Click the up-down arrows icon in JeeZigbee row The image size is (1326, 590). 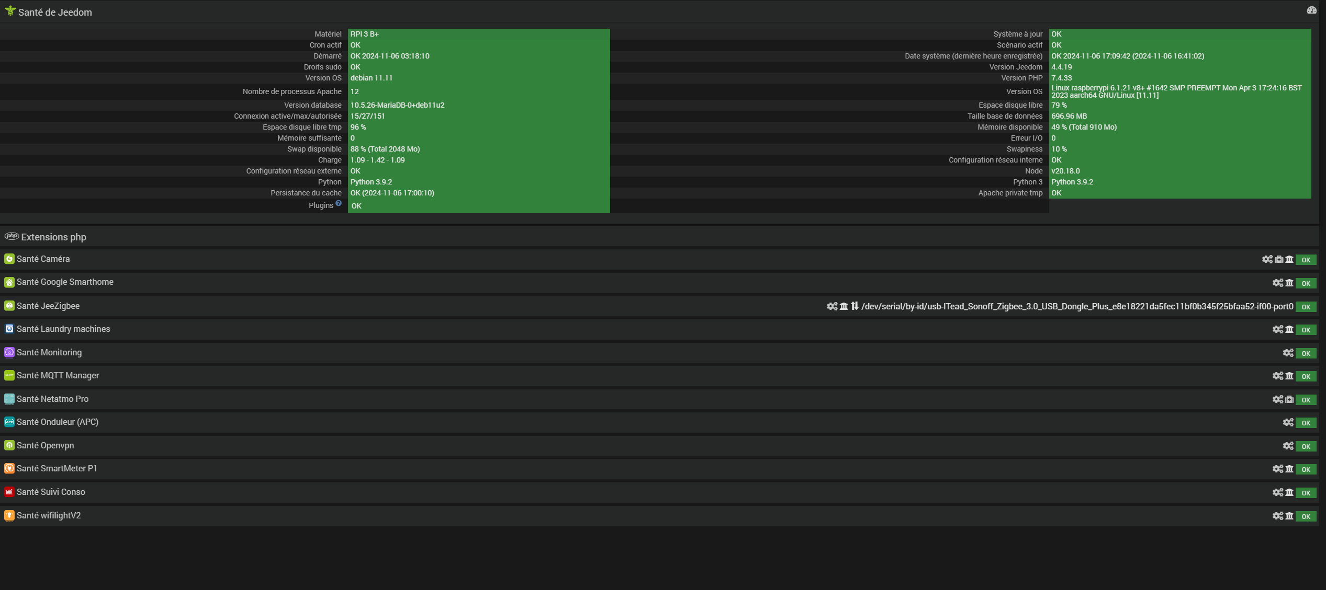(x=855, y=306)
